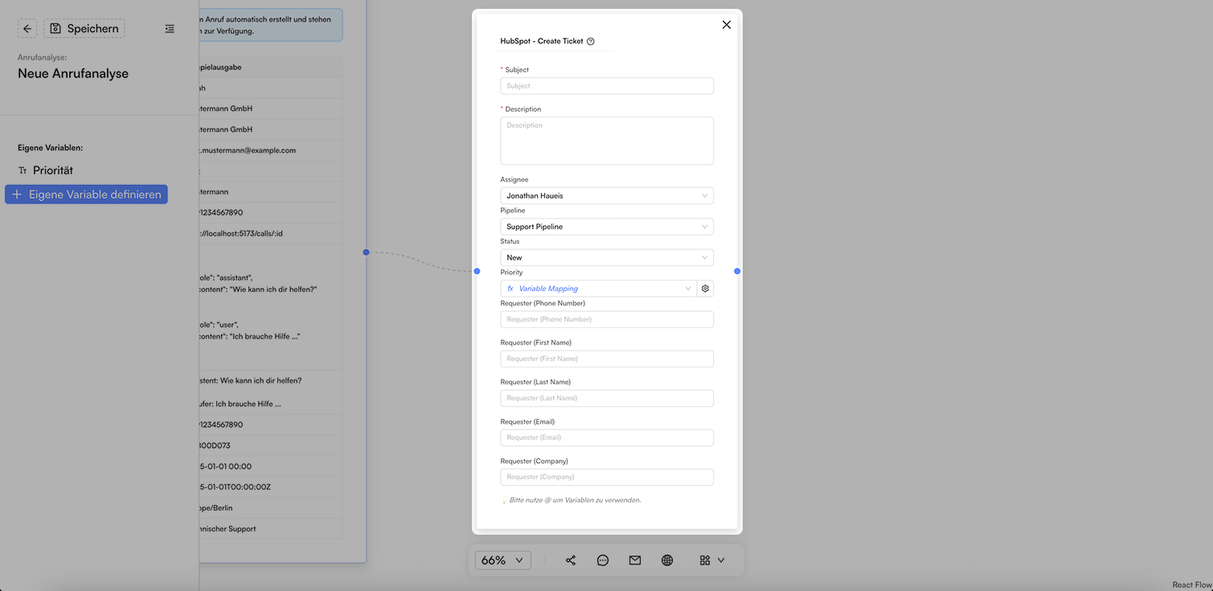Click the Requester (Email) field
This screenshot has height=591, width=1213.
607,437
